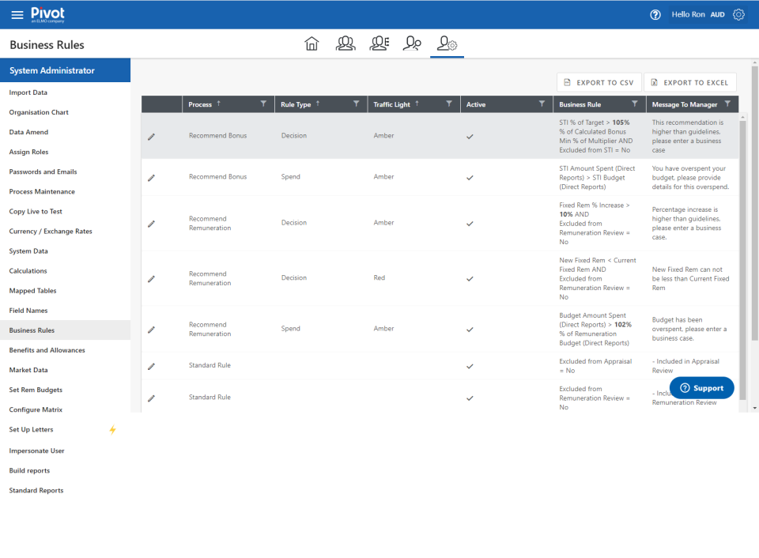Select the employee icon marked with E
Viewport: 759px width, 558px height.
coord(379,43)
